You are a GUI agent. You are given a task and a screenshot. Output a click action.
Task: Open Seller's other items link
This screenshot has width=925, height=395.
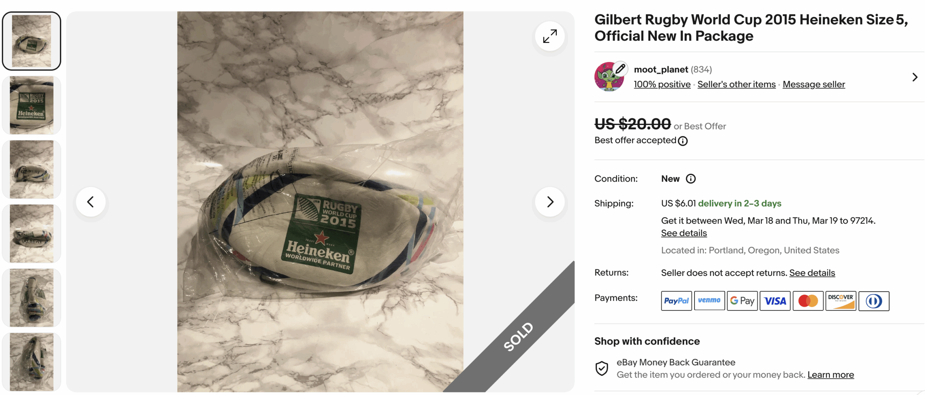tap(736, 84)
